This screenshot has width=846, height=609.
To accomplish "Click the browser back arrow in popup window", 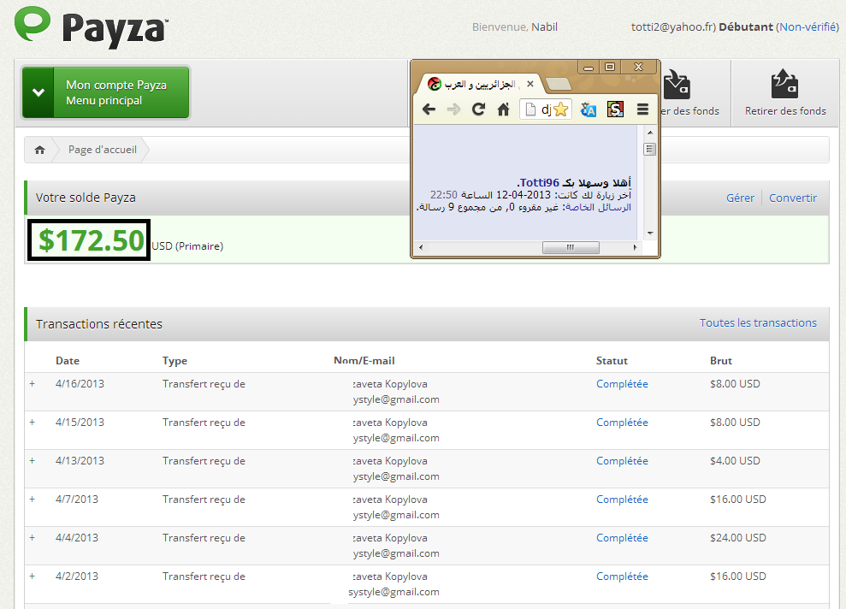I will click(x=429, y=109).
